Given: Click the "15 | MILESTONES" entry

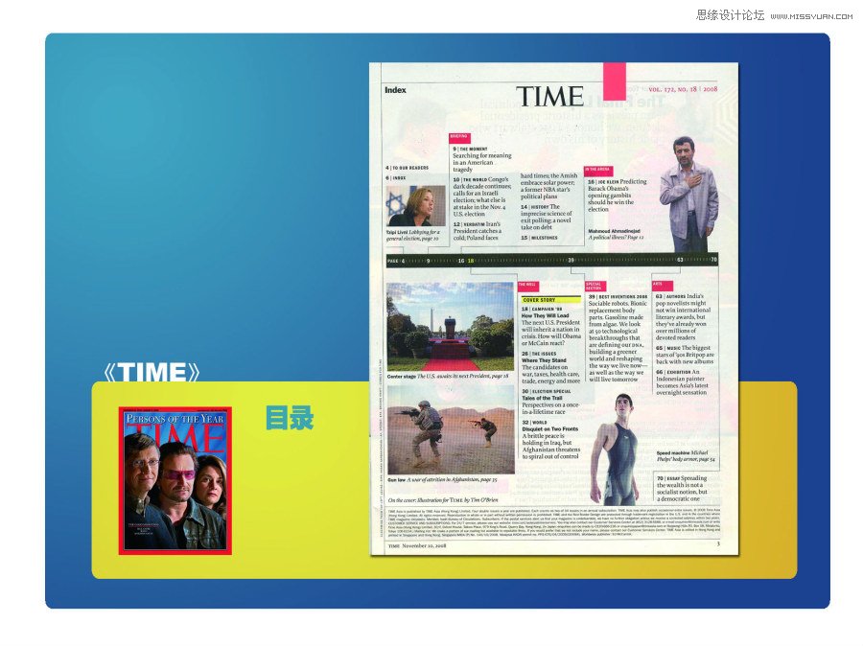Looking at the screenshot, I should 539,238.
